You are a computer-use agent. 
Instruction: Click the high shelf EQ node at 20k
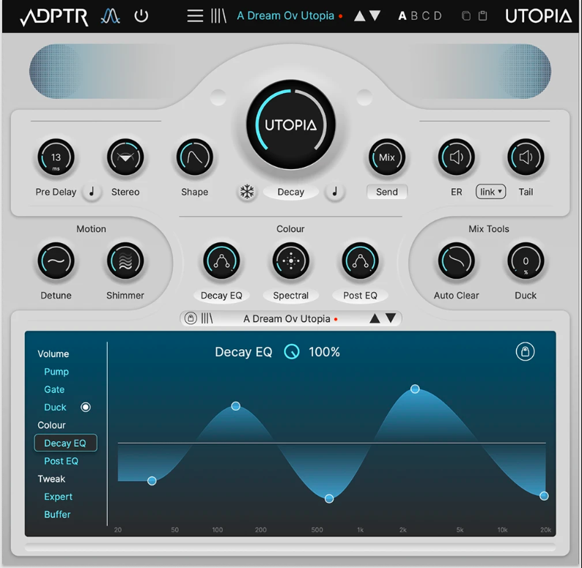pyautogui.click(x=544, y=496)
